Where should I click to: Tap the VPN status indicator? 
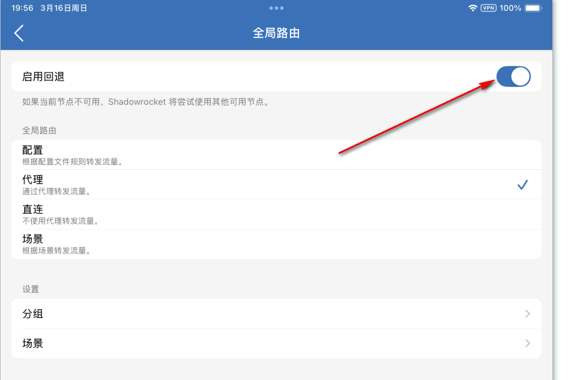pos(488,8)
